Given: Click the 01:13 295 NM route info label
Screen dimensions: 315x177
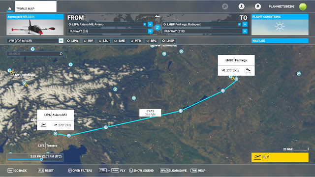Looking at the screenshot, I should (x=150, y=113).
